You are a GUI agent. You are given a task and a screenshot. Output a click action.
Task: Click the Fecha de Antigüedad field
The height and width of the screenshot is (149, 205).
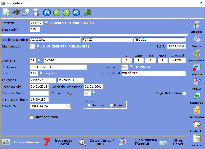point(93,87)
